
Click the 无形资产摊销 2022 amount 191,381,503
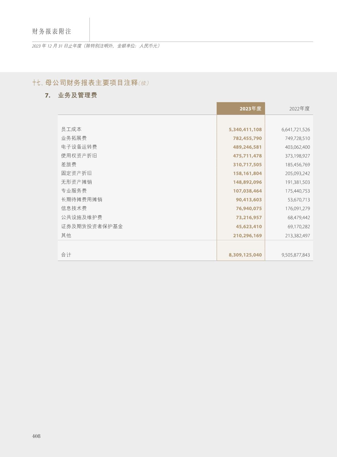pos(297,182)
